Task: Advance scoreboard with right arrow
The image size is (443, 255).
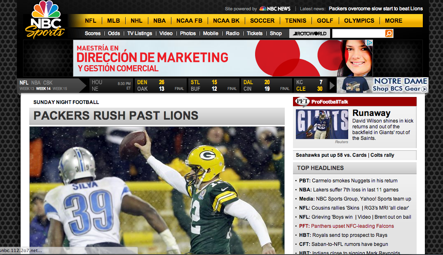Action: (x=332, y=85)
